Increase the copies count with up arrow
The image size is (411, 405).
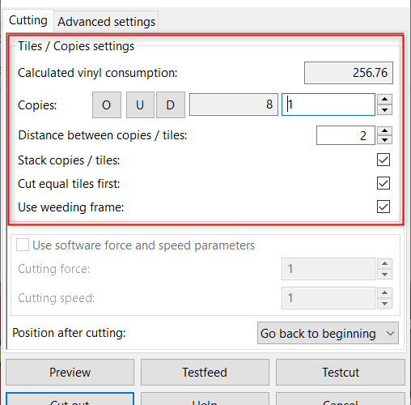384,99
